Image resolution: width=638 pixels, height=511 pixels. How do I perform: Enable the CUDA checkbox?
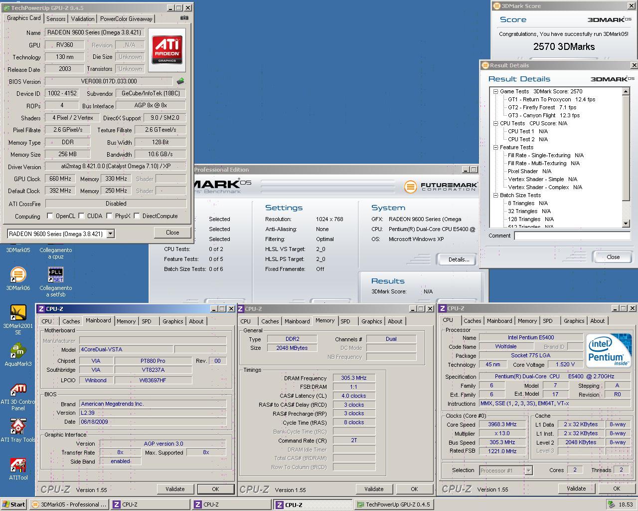[82, 216]
